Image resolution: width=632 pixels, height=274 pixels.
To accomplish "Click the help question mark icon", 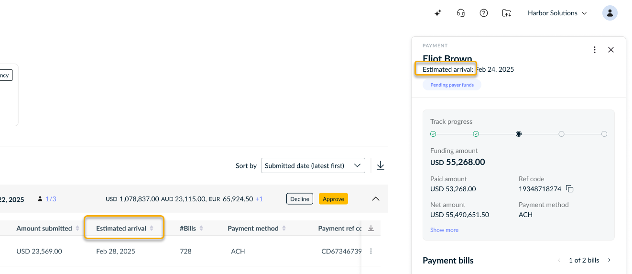I will 484,13.
